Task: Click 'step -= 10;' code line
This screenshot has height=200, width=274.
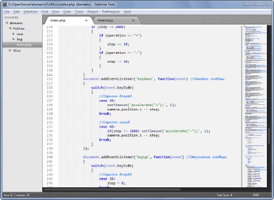Action: [118, 62]
